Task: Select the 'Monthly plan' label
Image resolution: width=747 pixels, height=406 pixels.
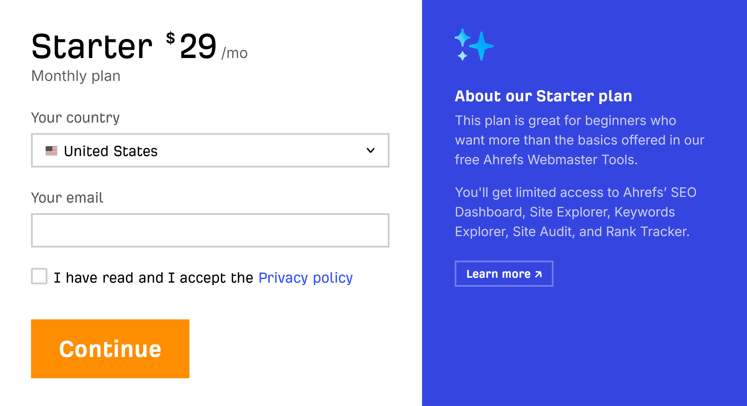Action: tap(76, 76)
